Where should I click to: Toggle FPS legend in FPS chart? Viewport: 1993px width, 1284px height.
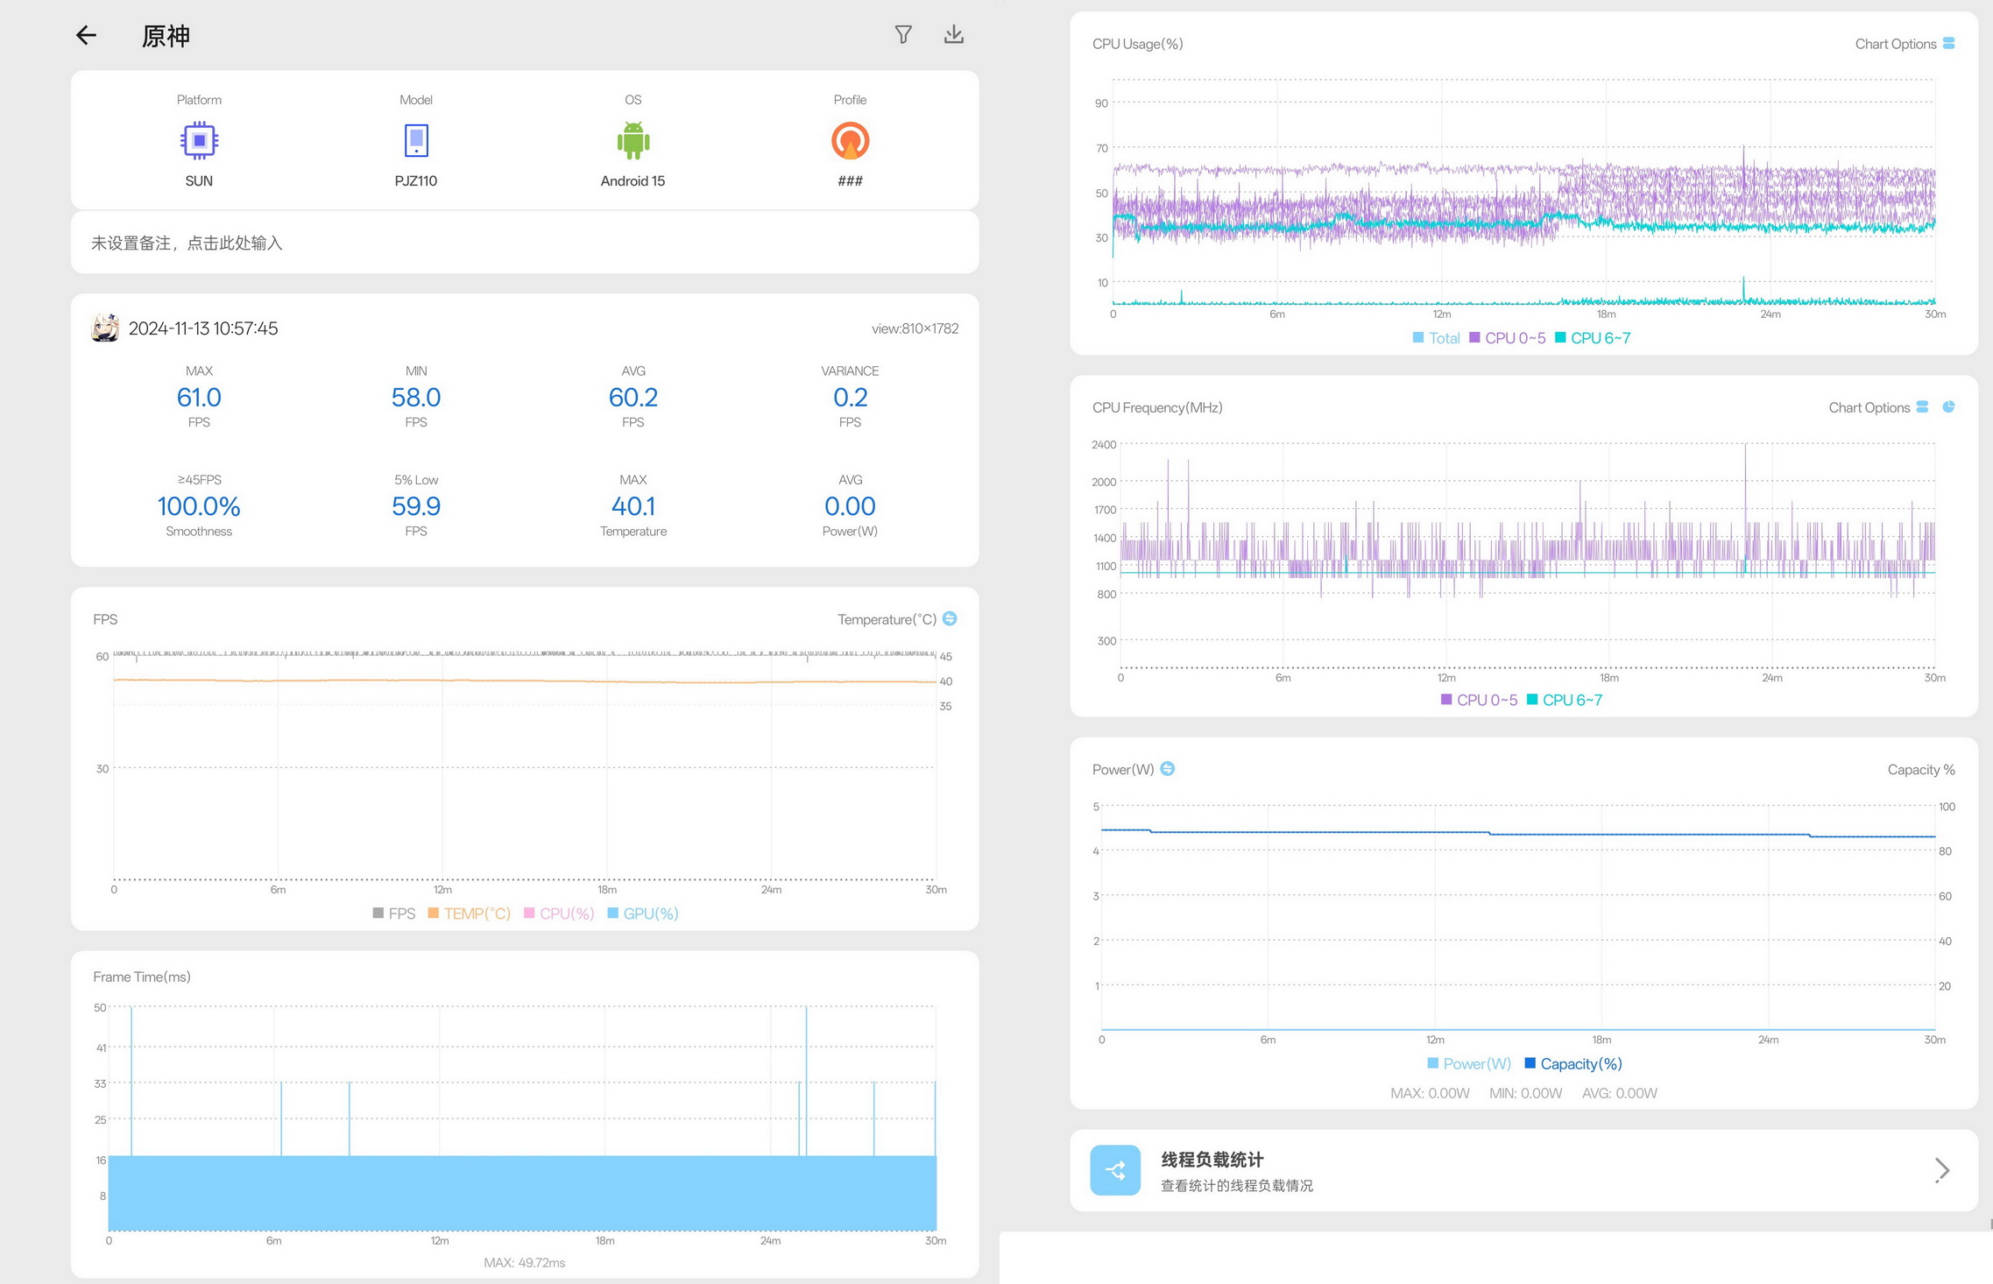(x=394, y=914)
